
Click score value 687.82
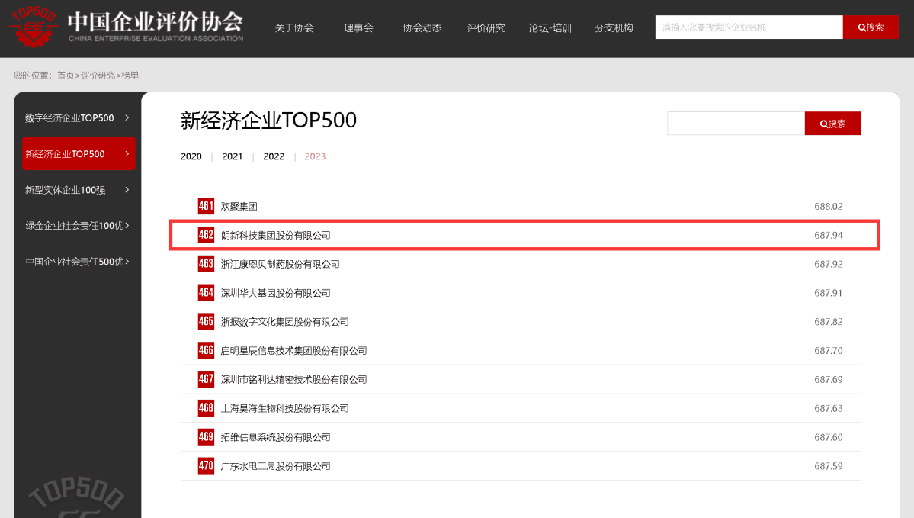829,322
